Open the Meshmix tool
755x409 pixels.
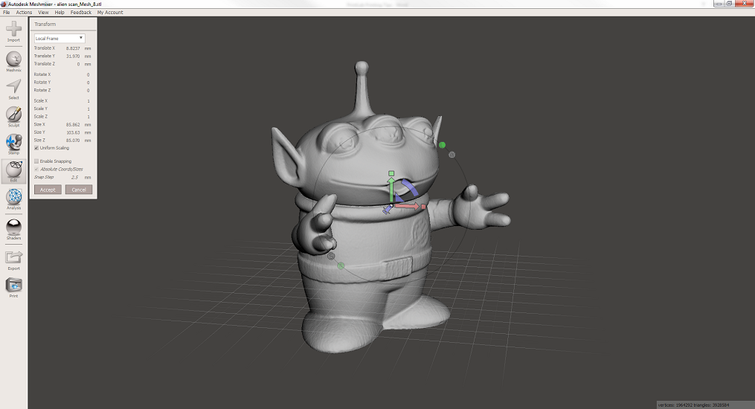tap(13, 60)
